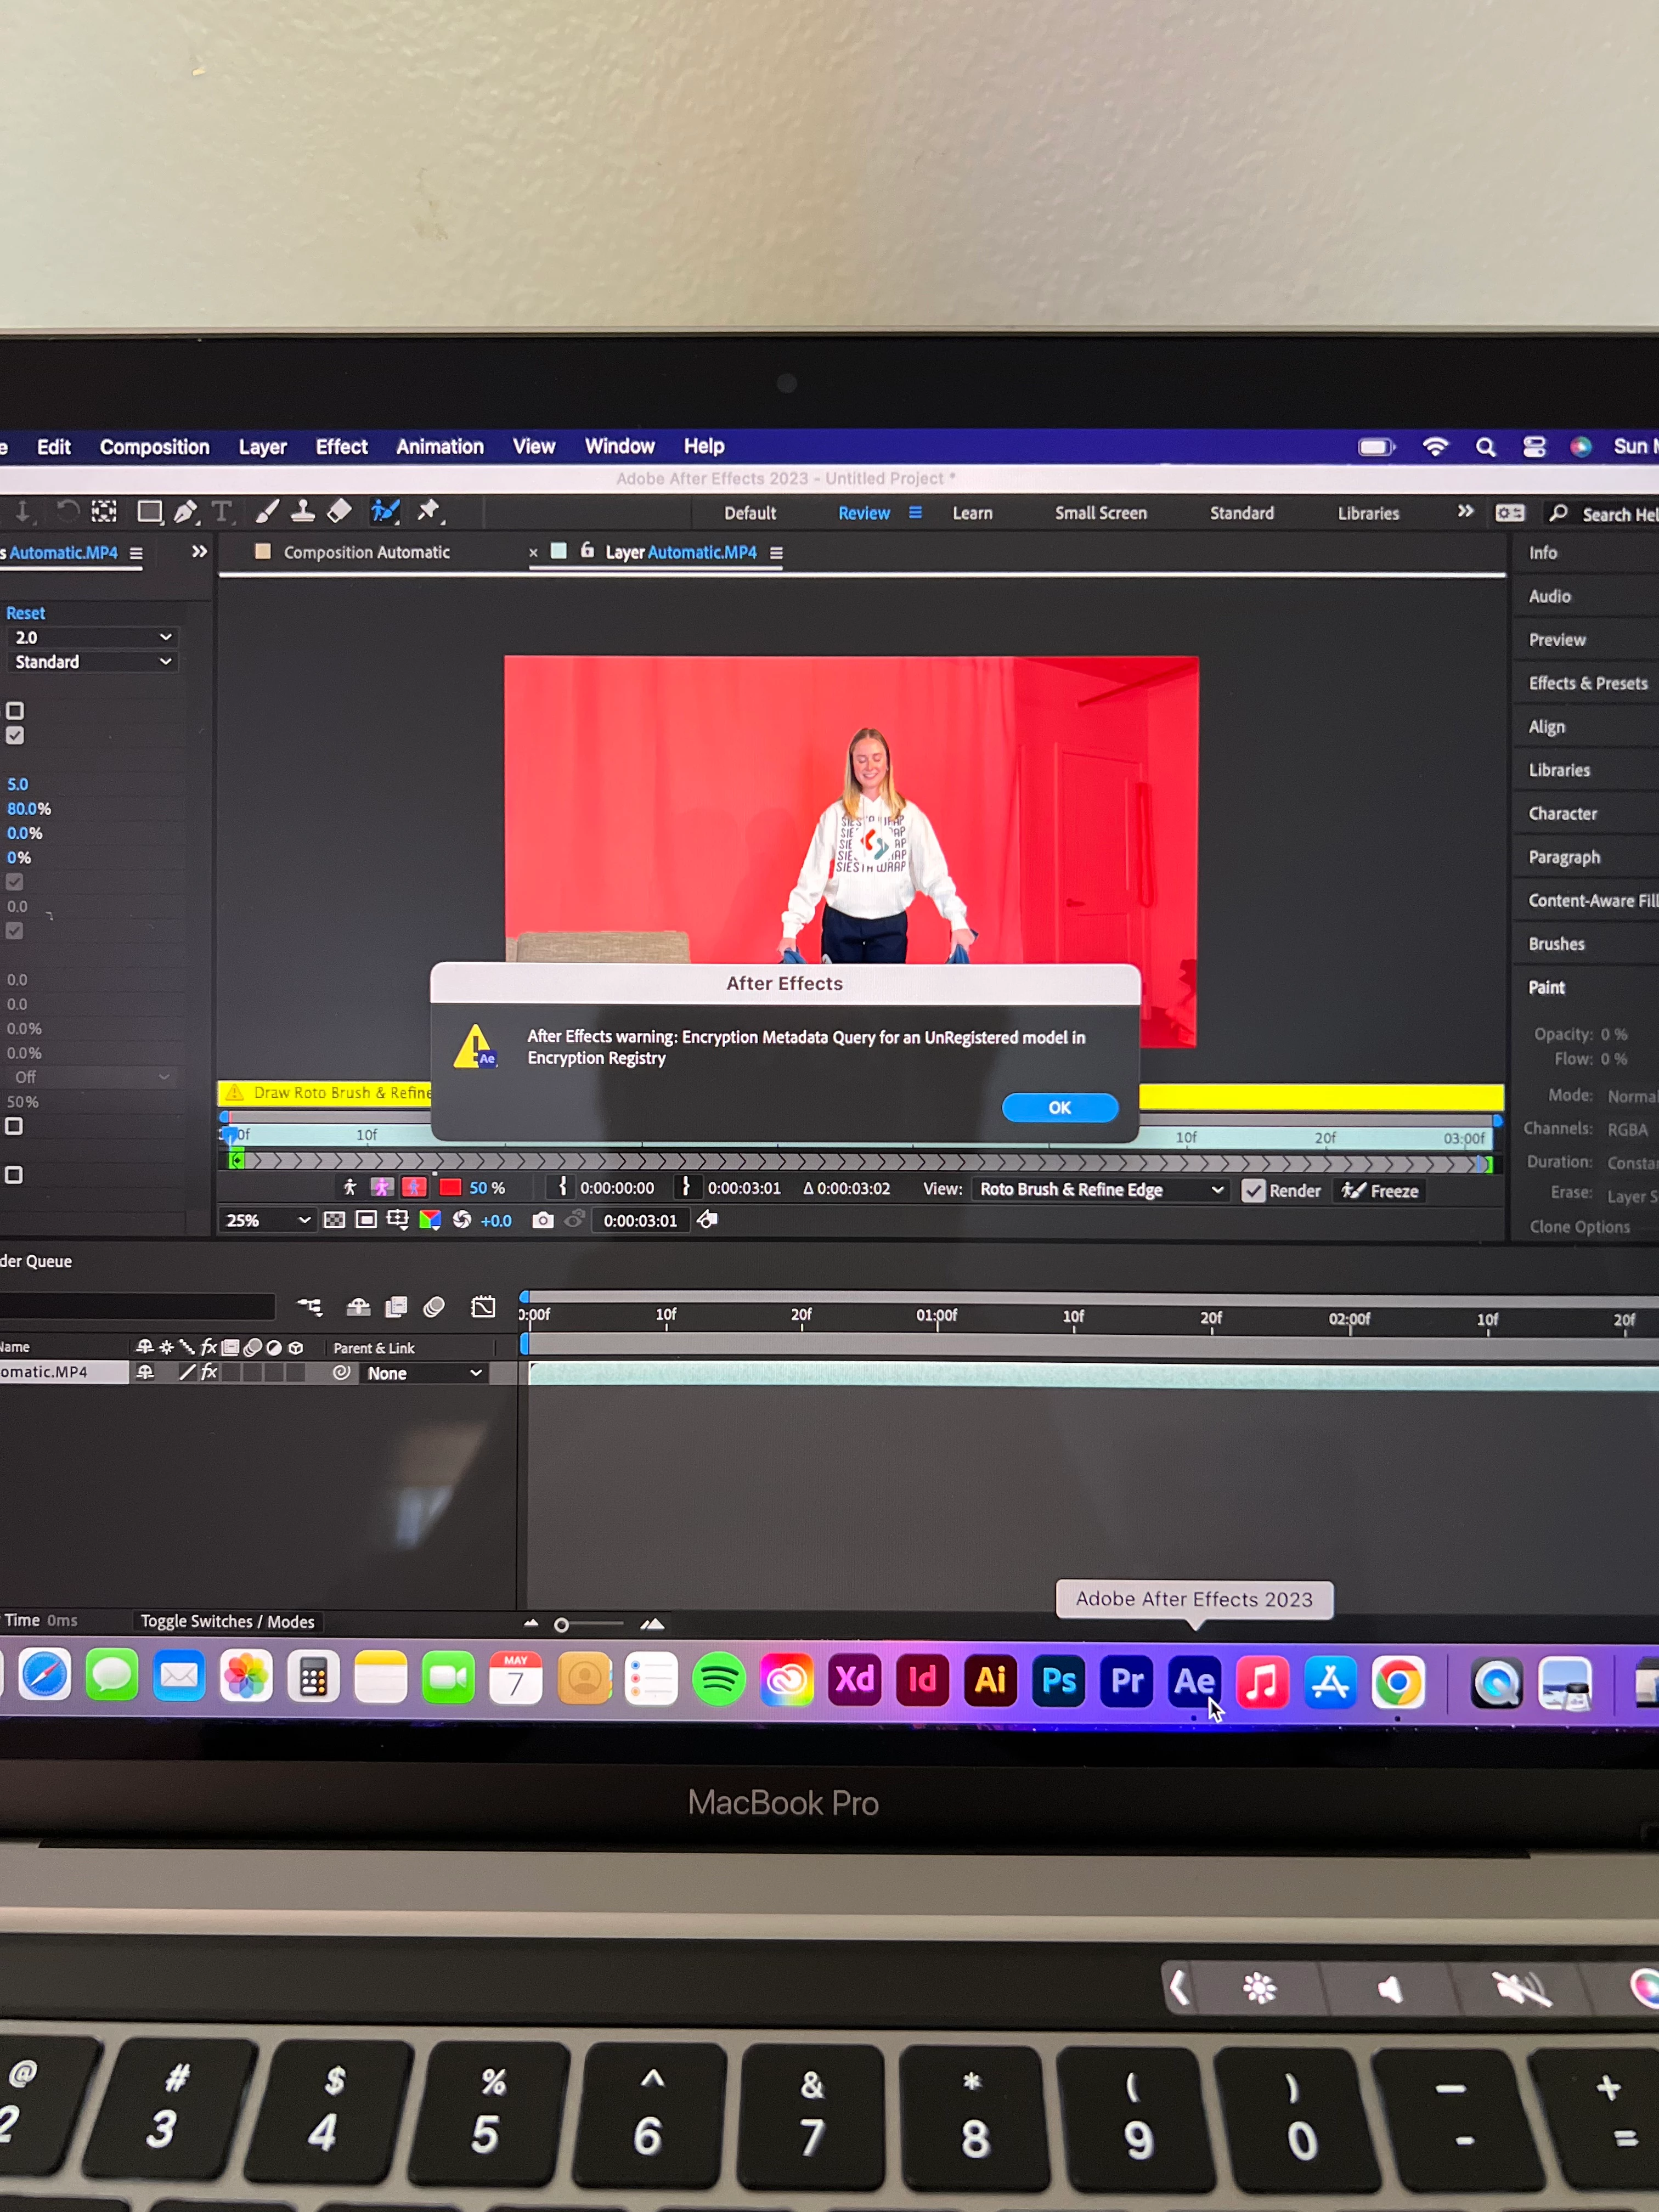The width and height of the screenshot is (1659, 2212).
Task: Toggle the transparency grid icon
Action: [335, 1220]
